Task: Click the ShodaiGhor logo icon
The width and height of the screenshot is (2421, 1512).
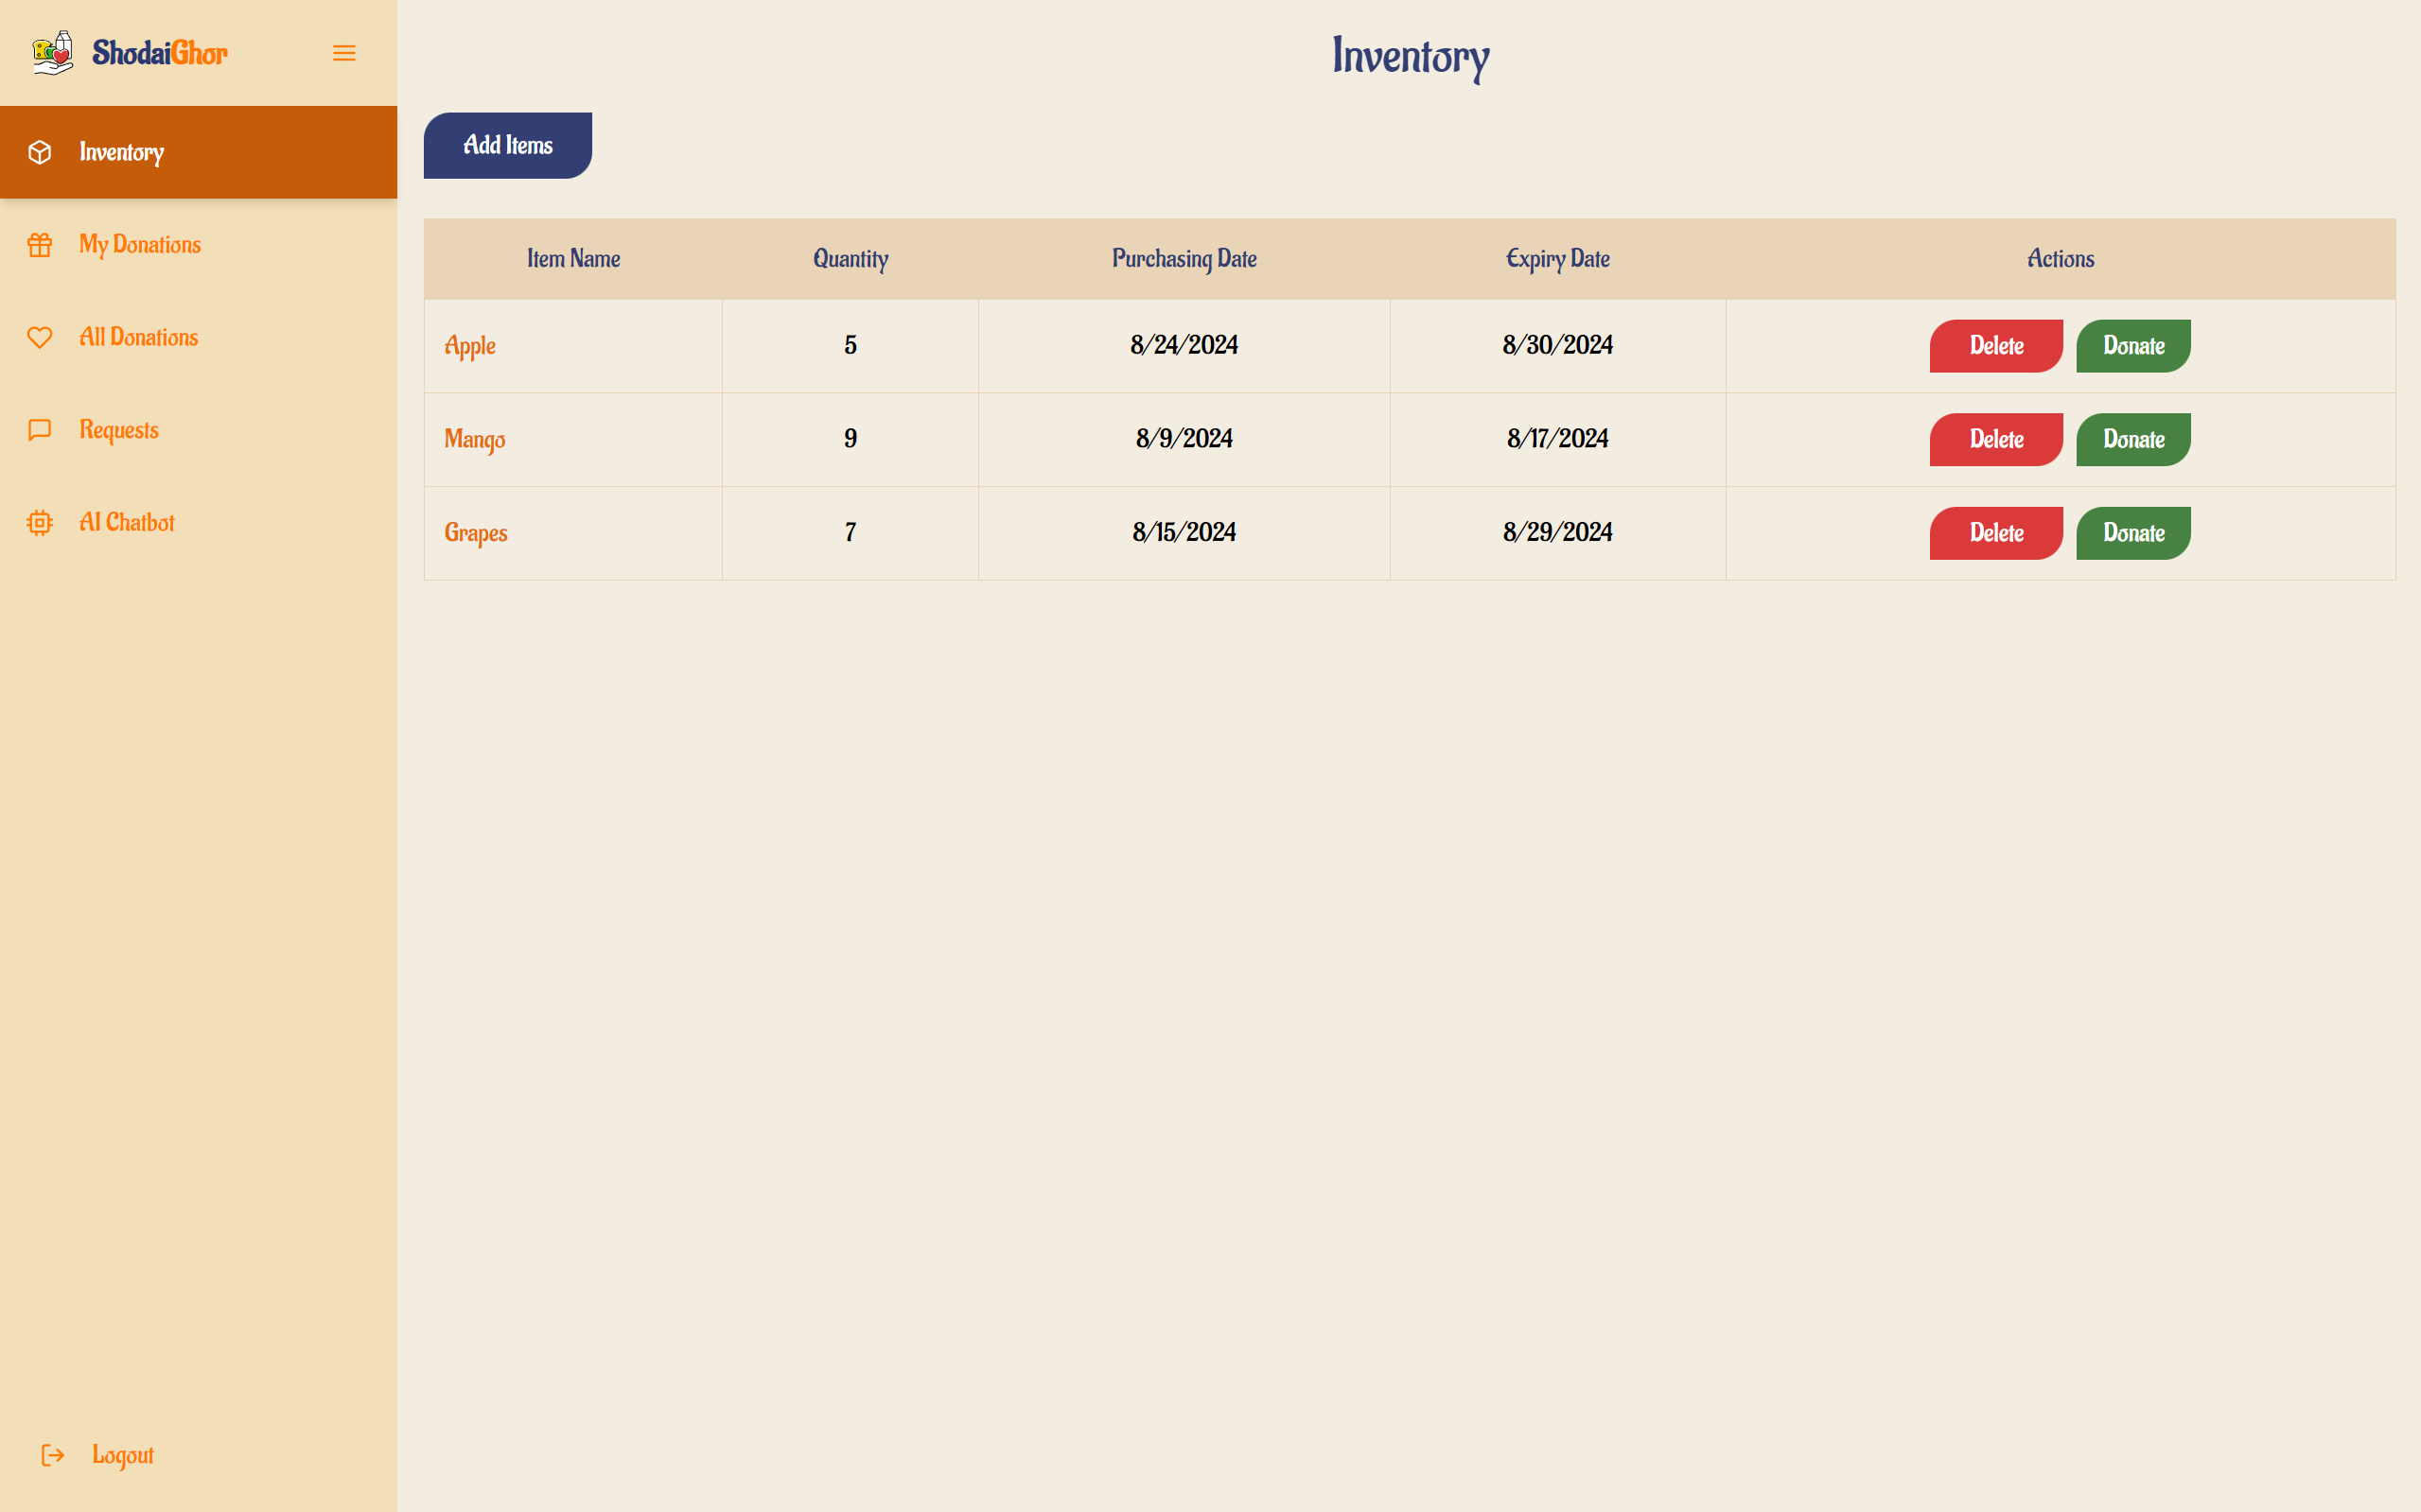Action: click(52, 52)
